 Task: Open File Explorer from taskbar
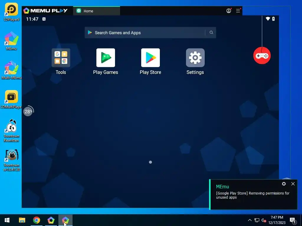pyautogui.click(x=22, y=220)
